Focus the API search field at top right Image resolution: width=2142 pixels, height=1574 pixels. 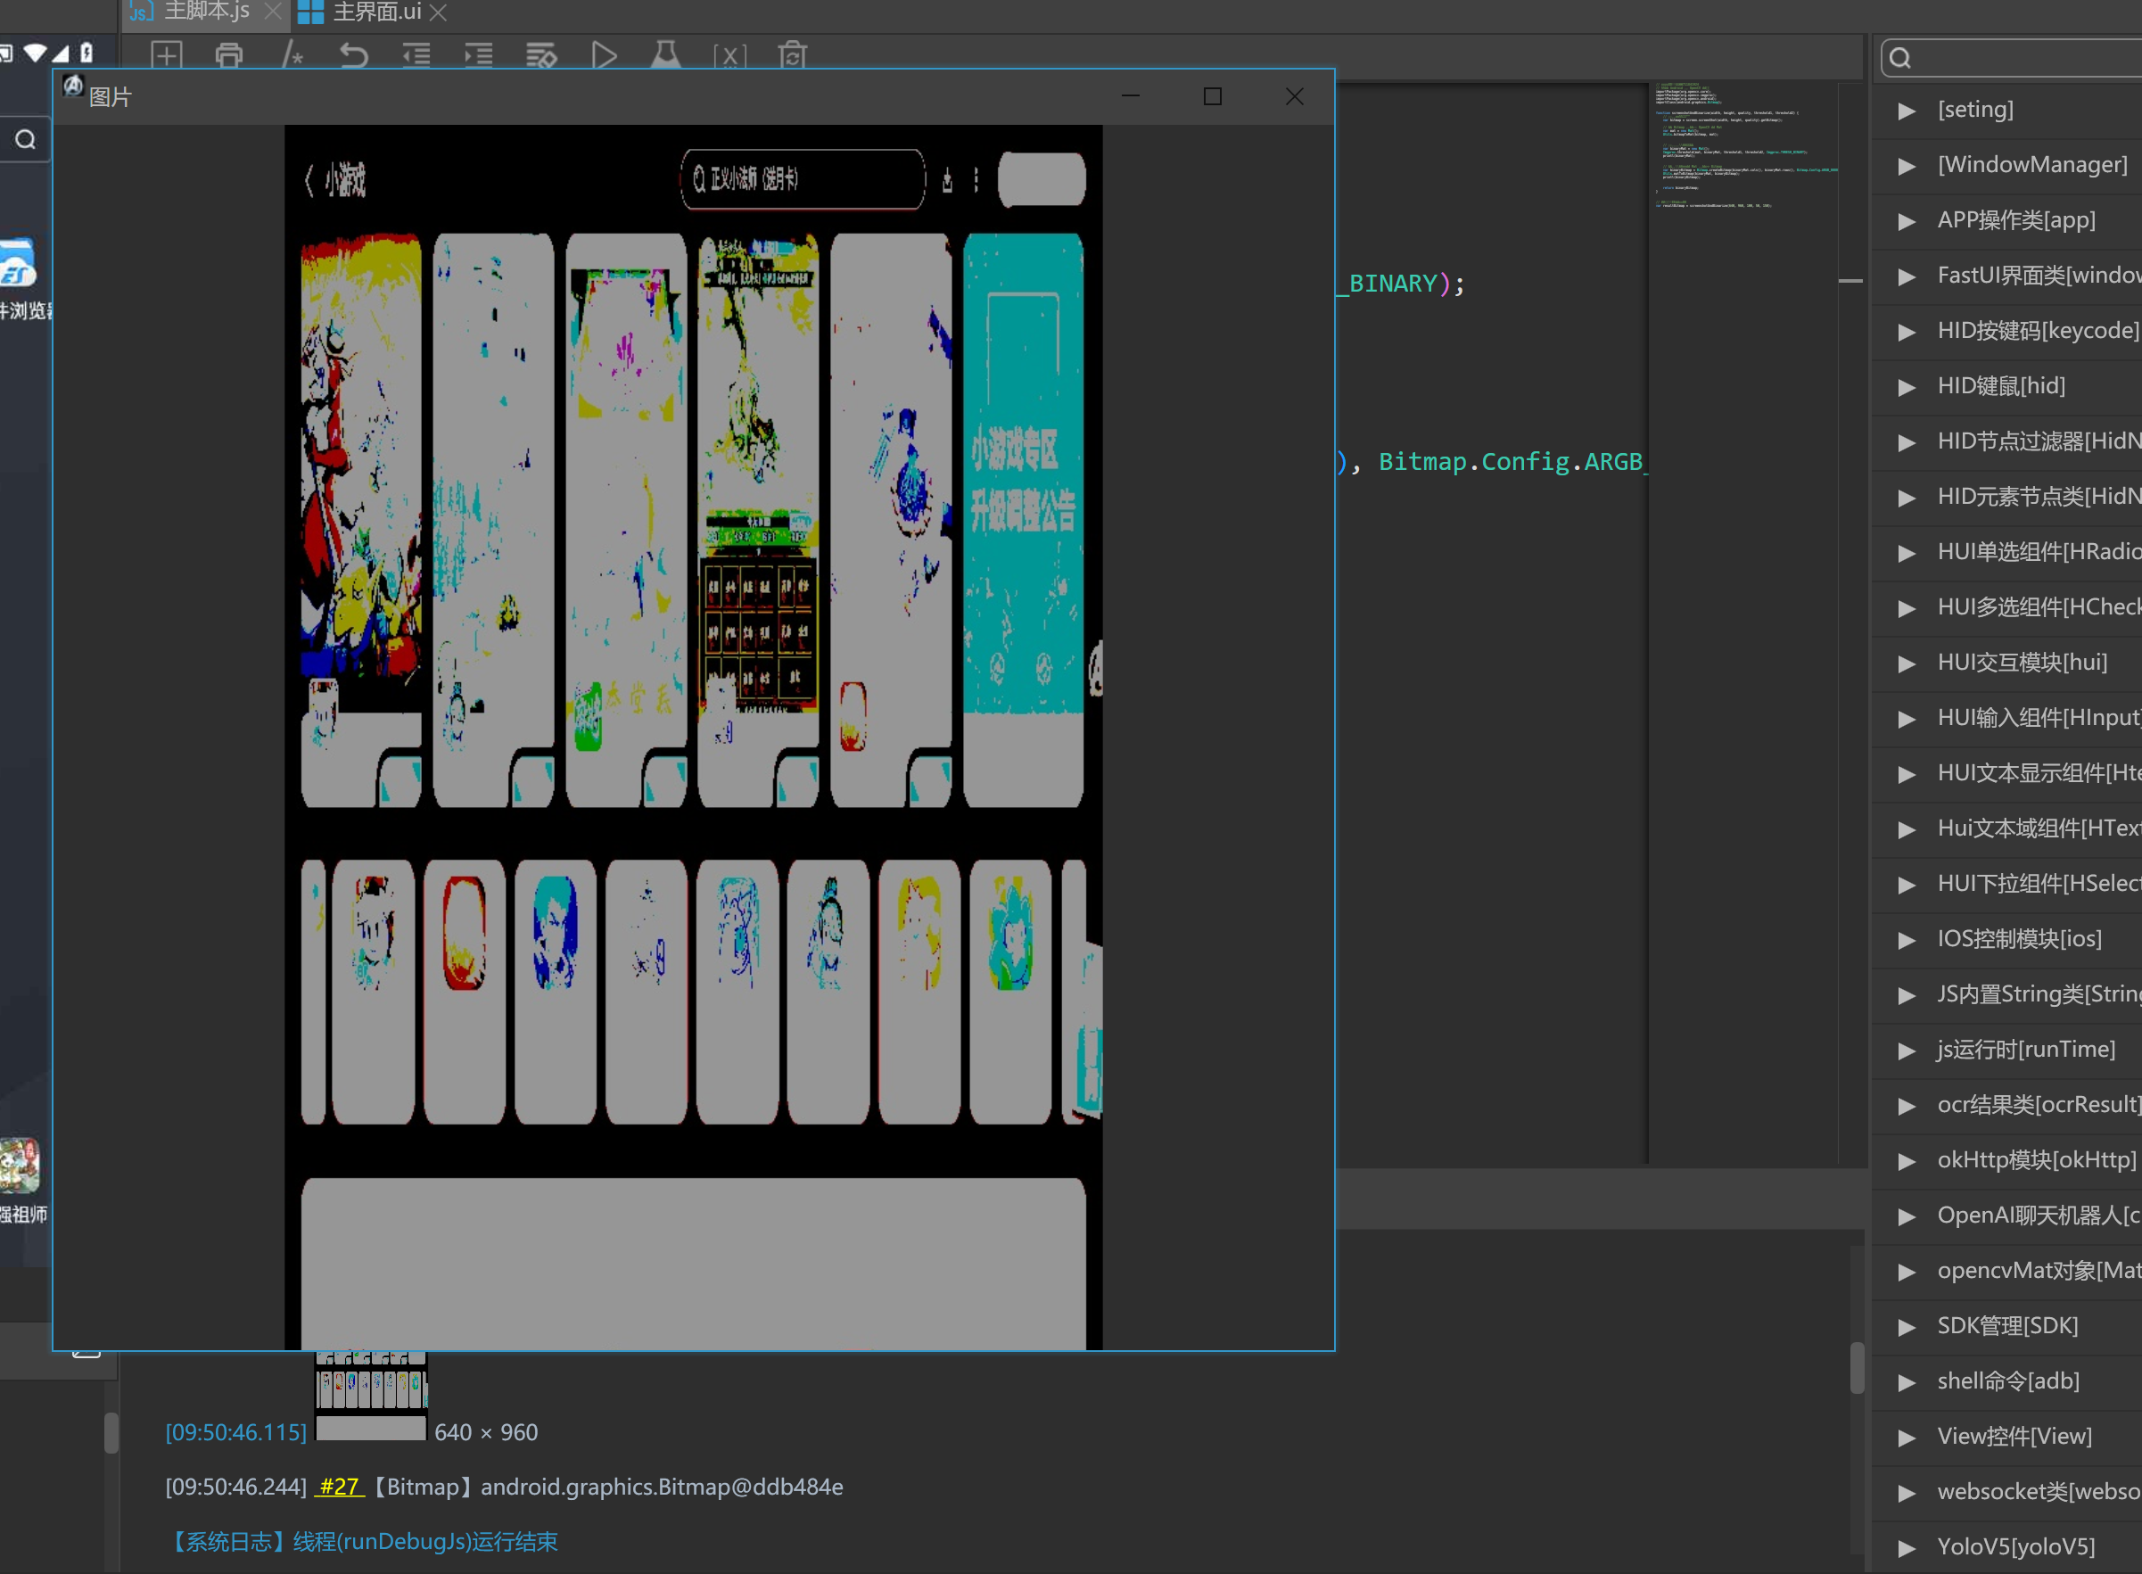[2011, 58]
